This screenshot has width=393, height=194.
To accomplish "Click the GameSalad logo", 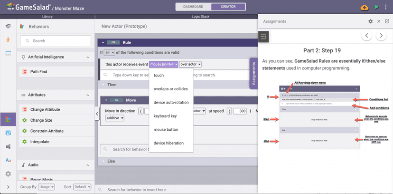I will click(x=28, y=7).
